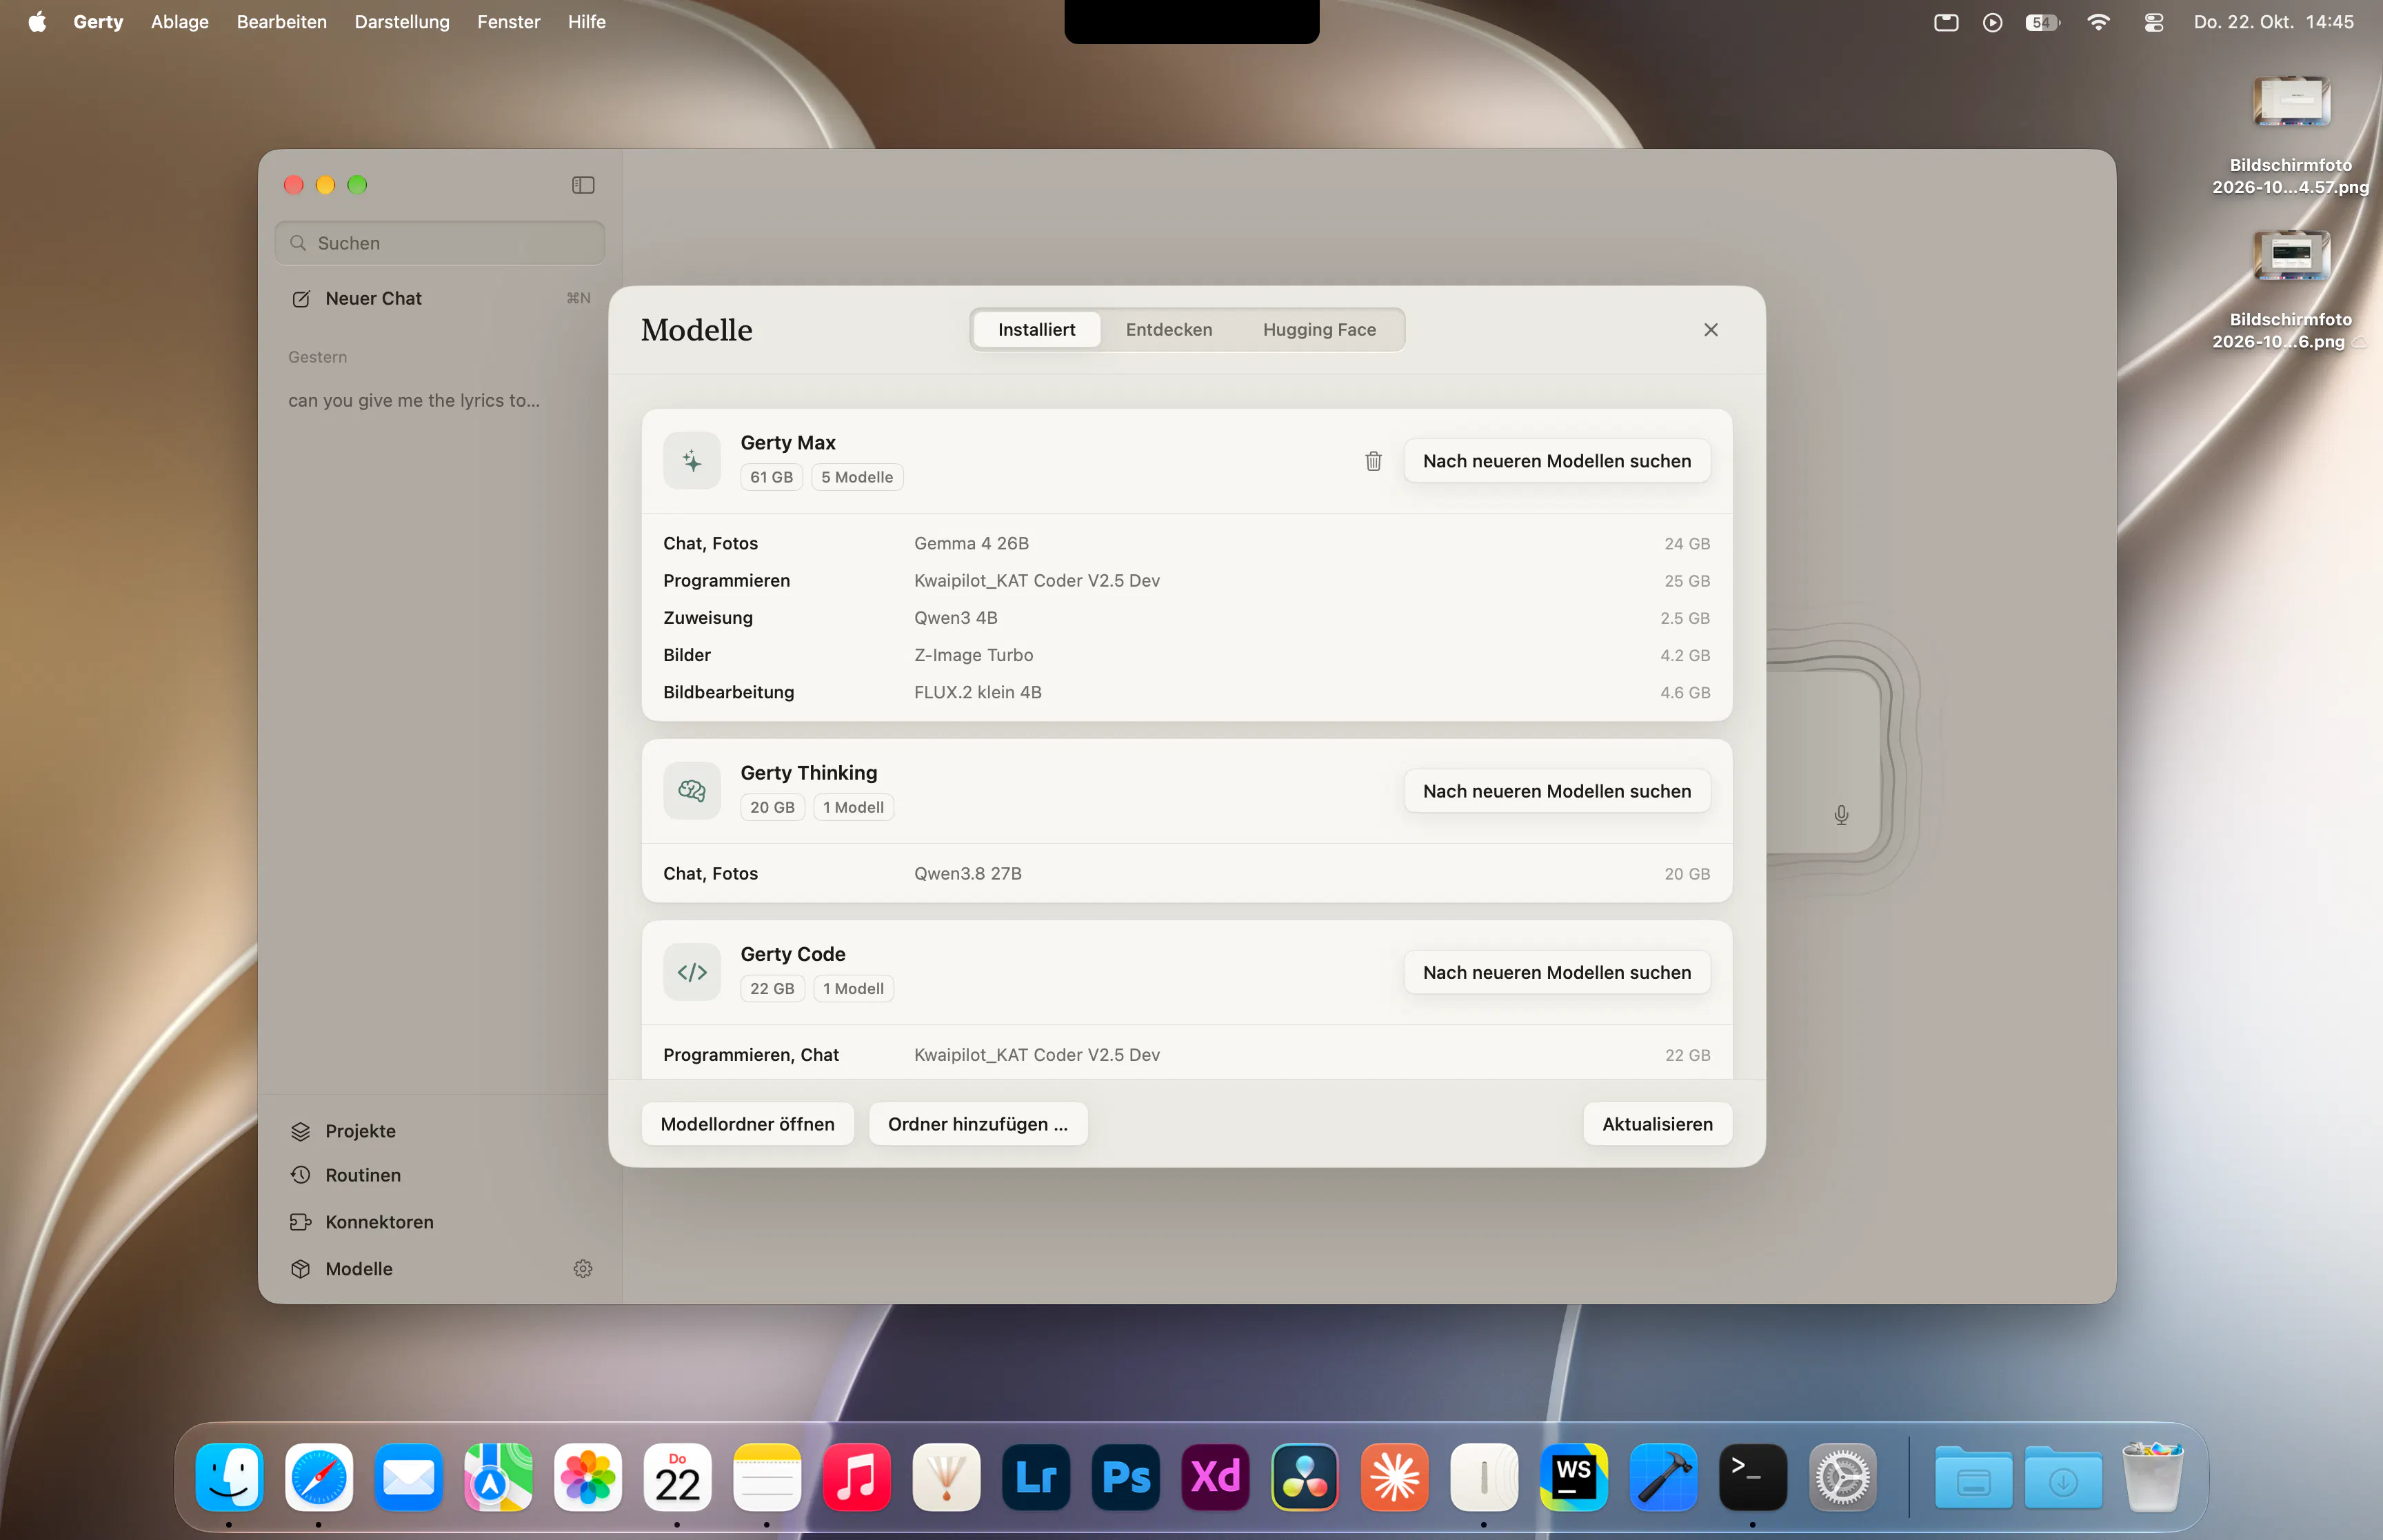Image resolution: width=2383 pixels, height=1540 pixels.
Task: Click the Suchen search field
Action: pyautogui.click(x=440, y=243)
